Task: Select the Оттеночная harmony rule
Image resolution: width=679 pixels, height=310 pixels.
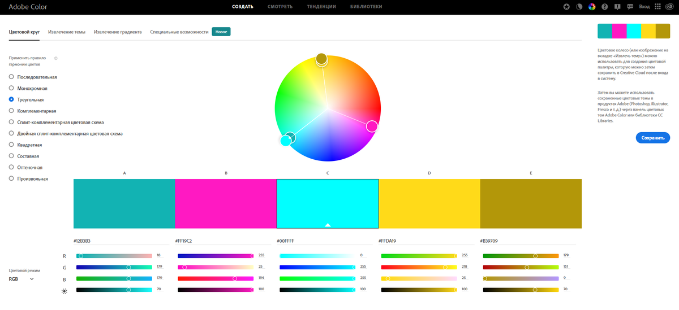Action: coord(25,167)
